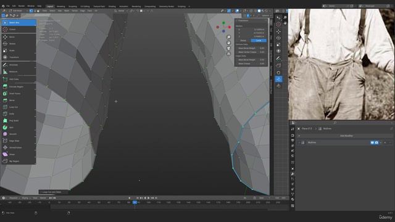Select the Add Cube tool

[x=19, y=79]
